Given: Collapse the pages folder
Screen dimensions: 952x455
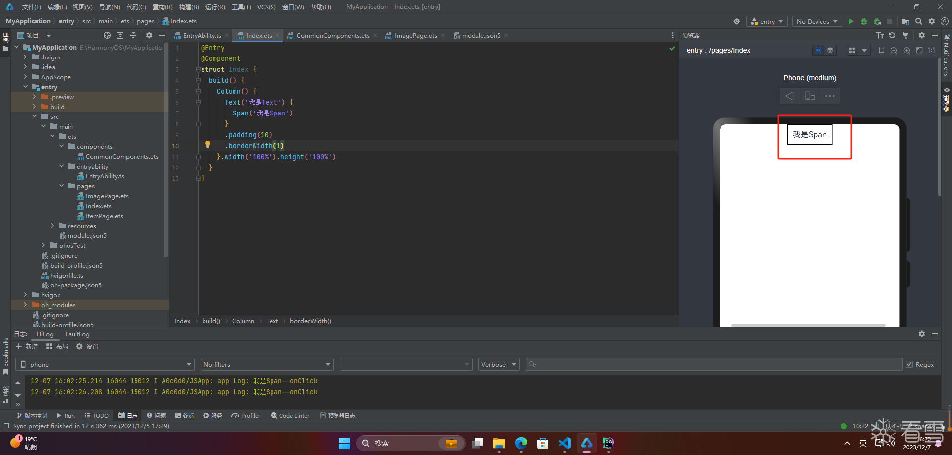Looking at the screenshot, I should 61,186.
